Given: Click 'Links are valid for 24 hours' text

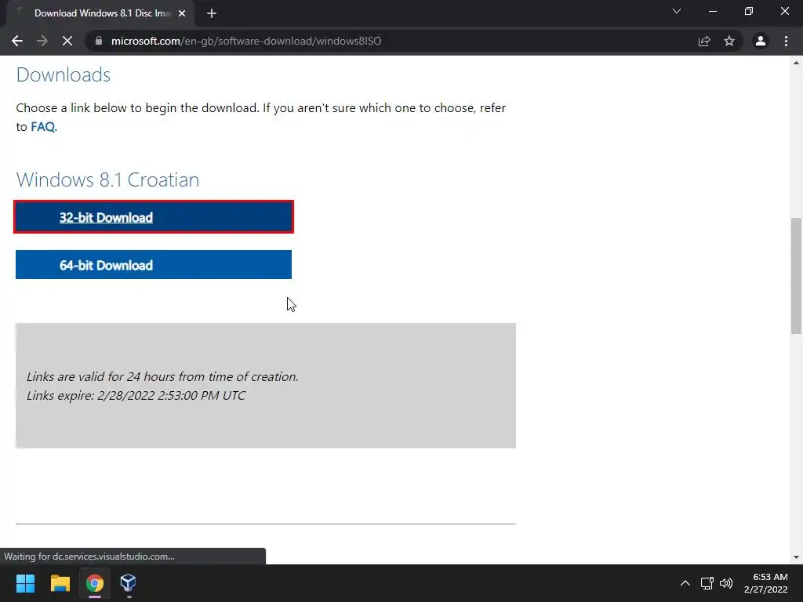Looking at the screenshot, I should tap(162, 377).
